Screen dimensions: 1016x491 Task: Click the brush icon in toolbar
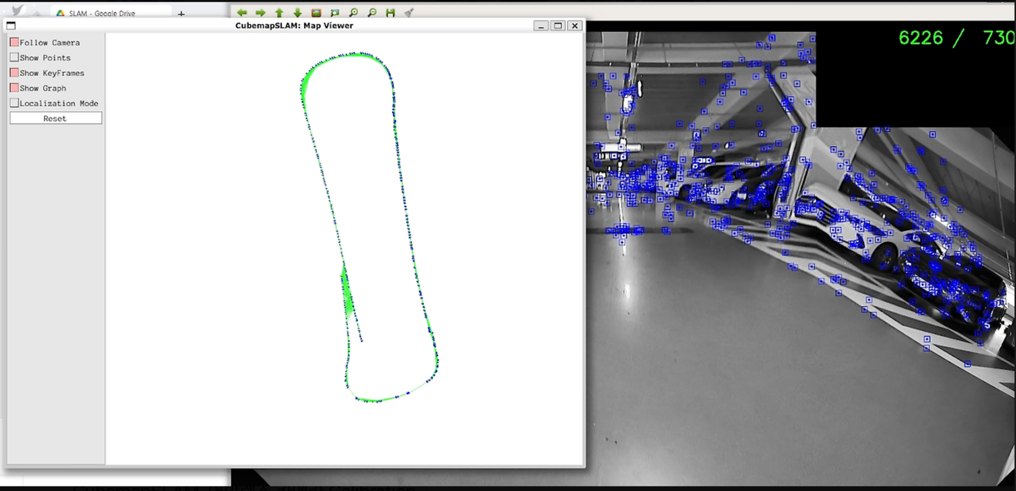pyautogui.click(x=409, y=13)
